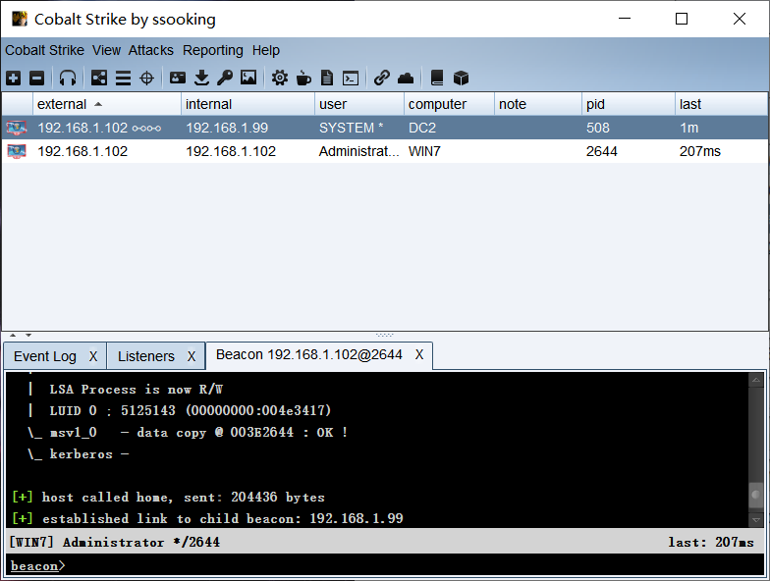Open keystrokes via key icon
Viewport: 770px width, 581px height.
224,78
